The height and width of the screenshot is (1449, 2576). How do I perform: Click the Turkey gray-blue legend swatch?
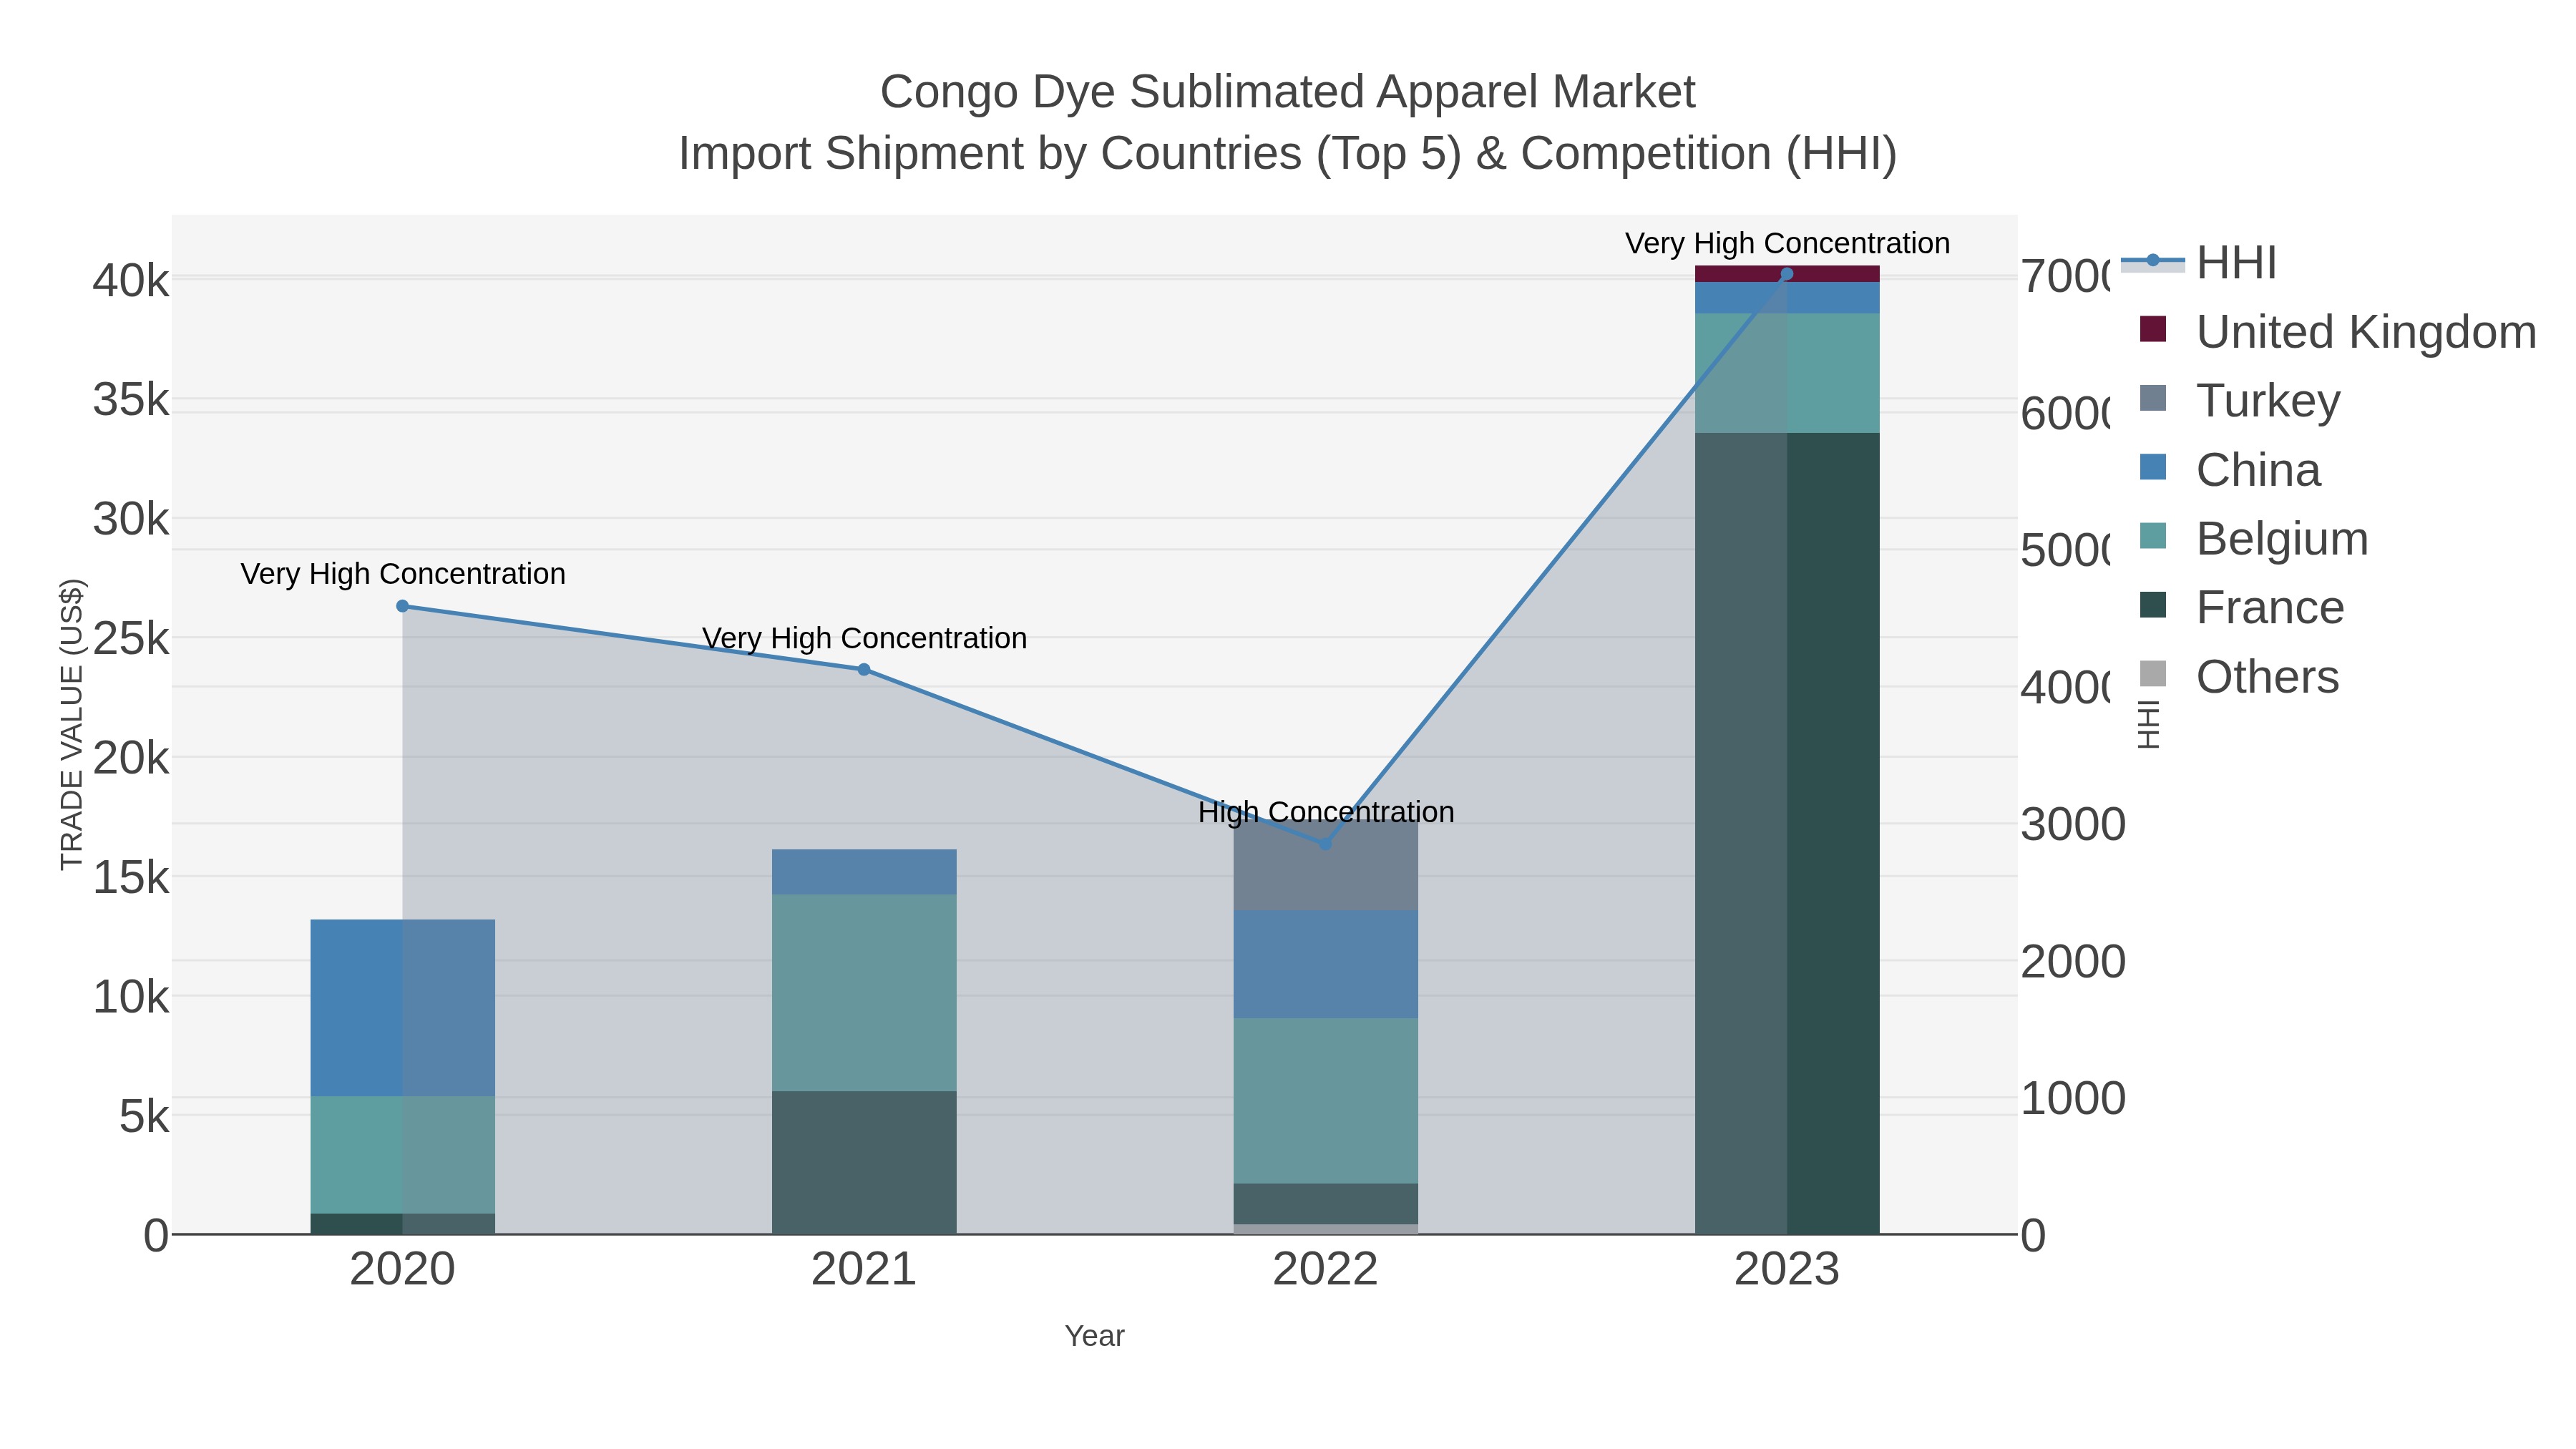2153,398
